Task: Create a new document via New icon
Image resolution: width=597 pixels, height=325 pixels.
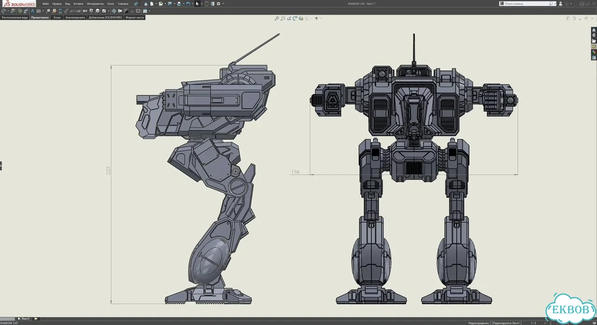Action: tap(152, 4)
